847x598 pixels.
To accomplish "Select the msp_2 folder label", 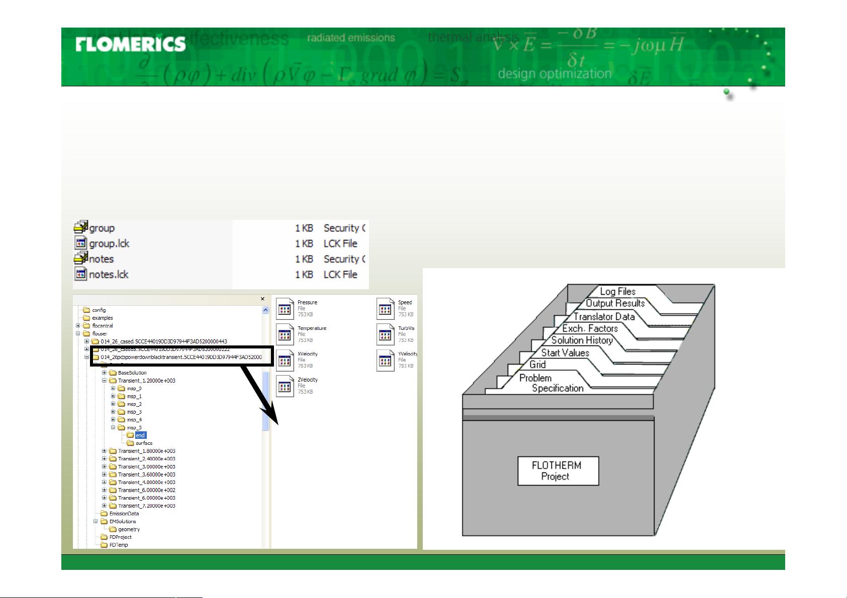I will click(x=134, y=404).
